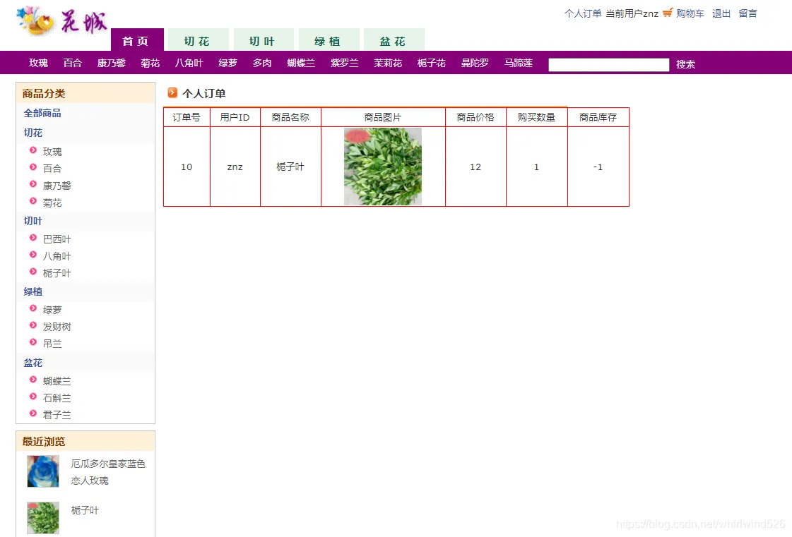
Task: Open 吊兰 in sidebar list
Action: coord(52,344)
